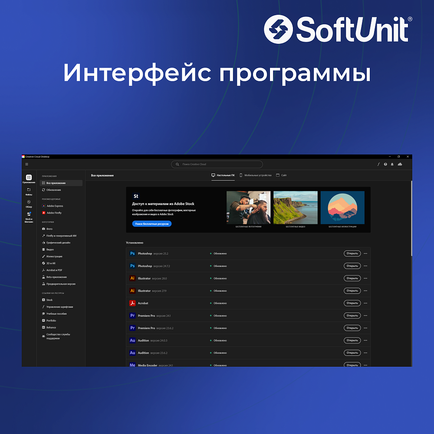
Task: Open more options for Photoshop 25.2
Action: (365, 253)
